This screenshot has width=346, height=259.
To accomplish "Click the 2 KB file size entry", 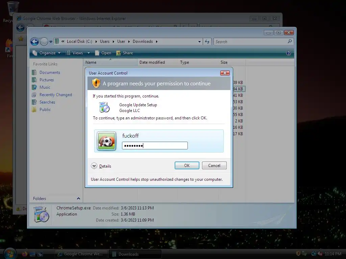I will [239, 121].
